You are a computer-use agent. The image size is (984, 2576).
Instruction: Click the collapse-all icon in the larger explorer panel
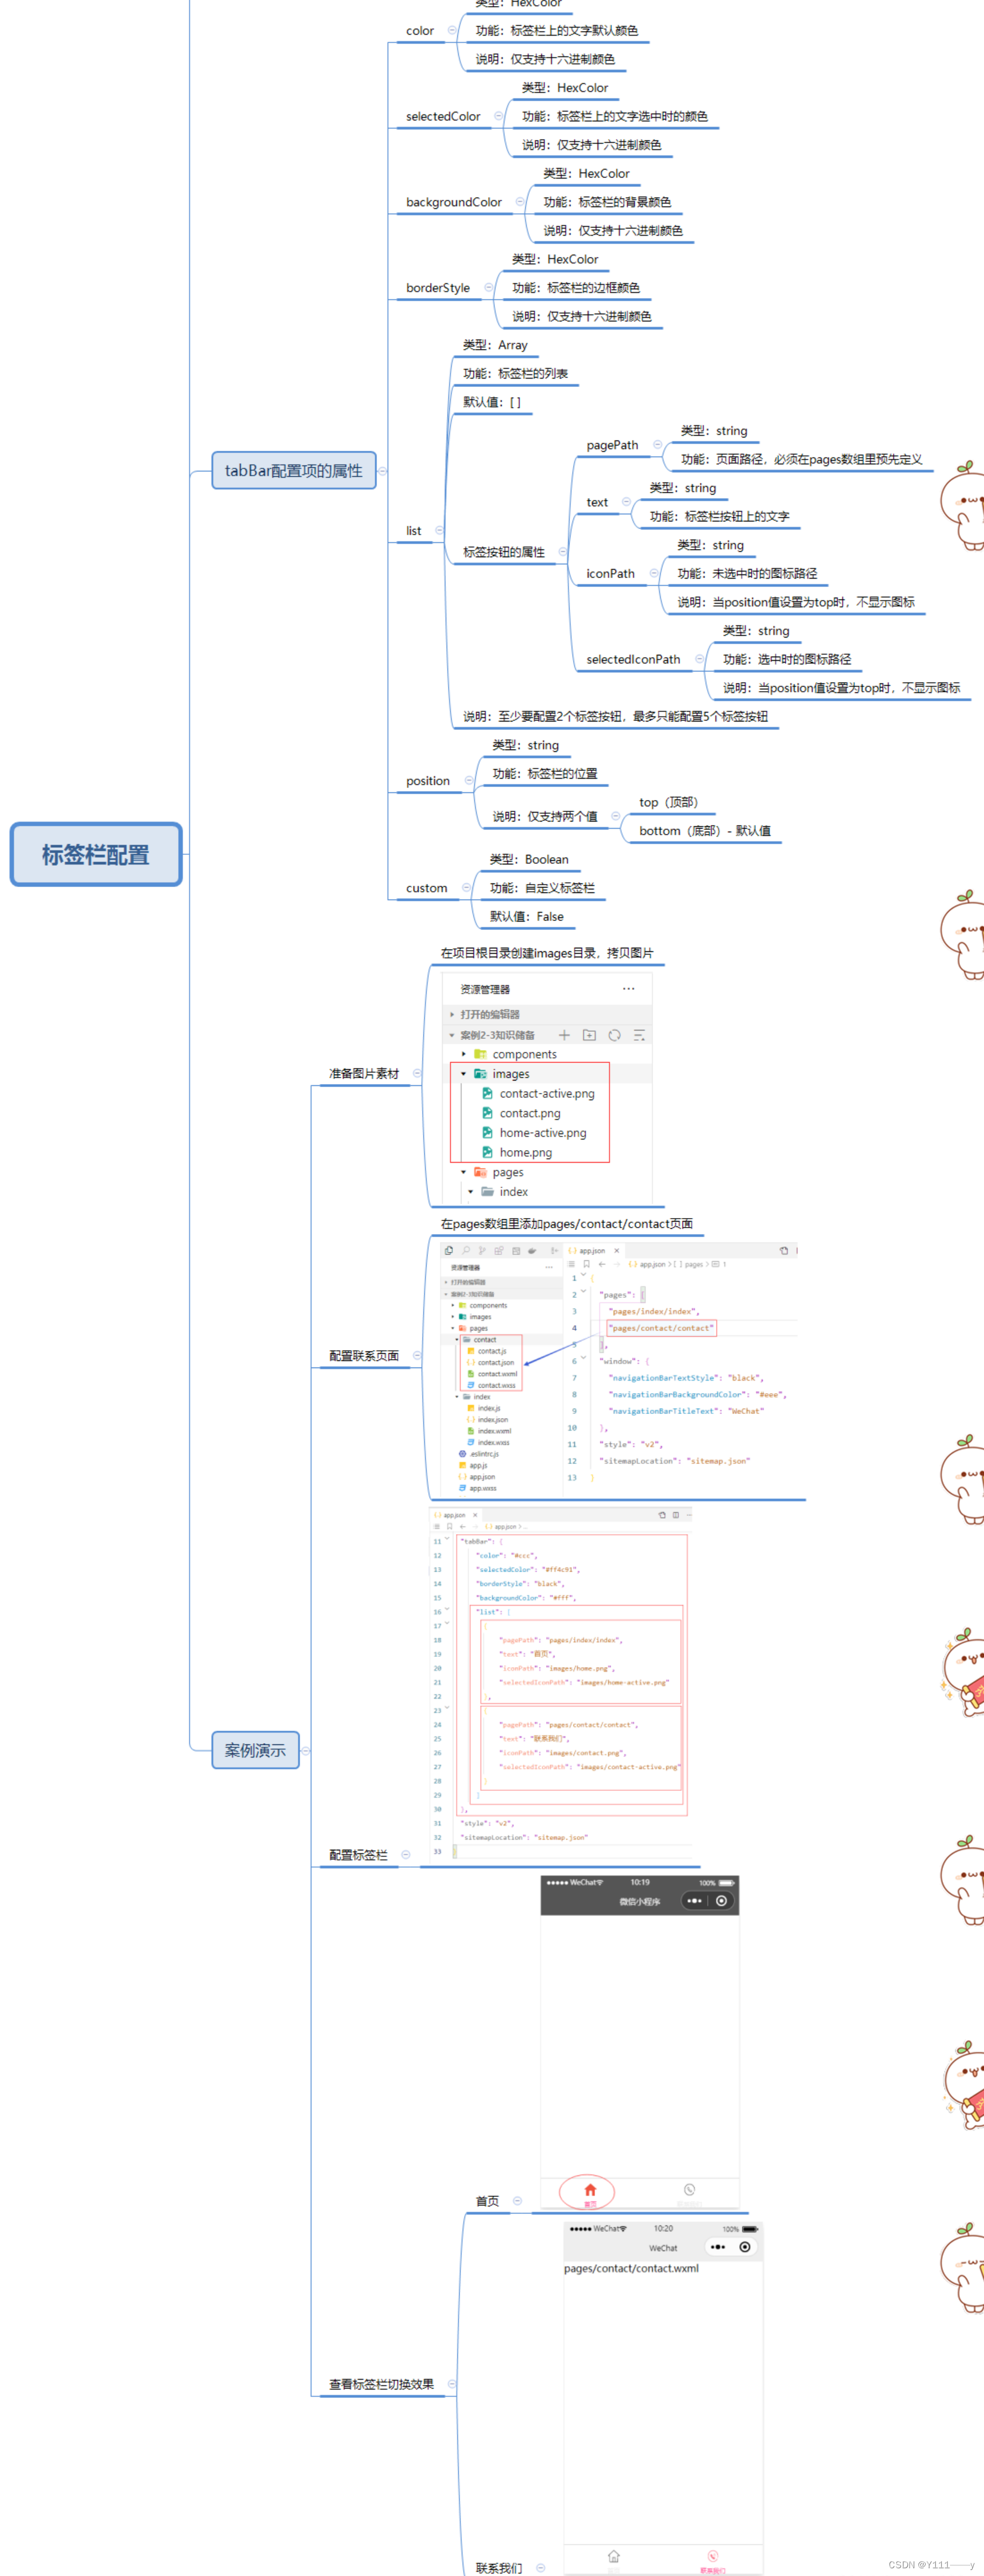pyautogui.click(x=640, y=1035)
